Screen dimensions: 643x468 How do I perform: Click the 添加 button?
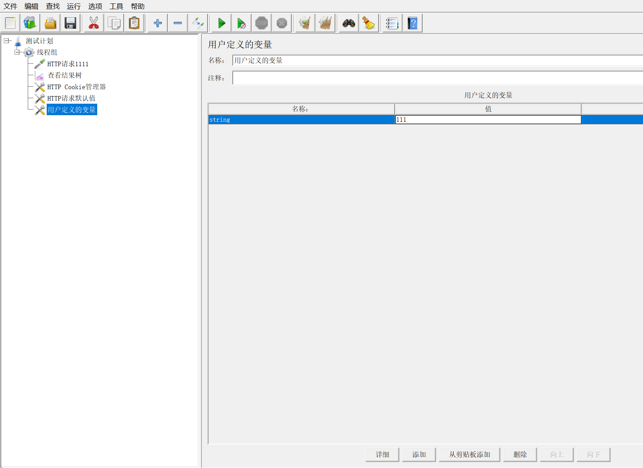pyautogui.click(x=419, y=455)
